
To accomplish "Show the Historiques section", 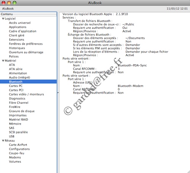I will [17, 48].
